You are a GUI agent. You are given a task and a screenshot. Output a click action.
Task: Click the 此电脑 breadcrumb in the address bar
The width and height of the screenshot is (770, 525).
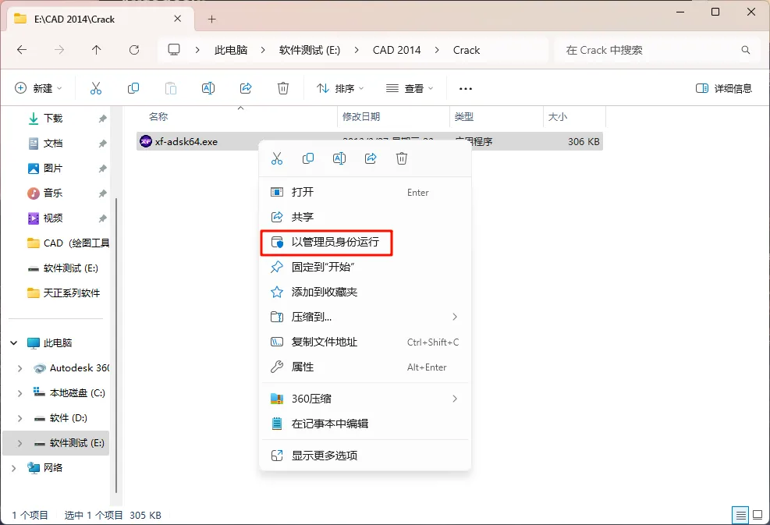click(231, 50)
